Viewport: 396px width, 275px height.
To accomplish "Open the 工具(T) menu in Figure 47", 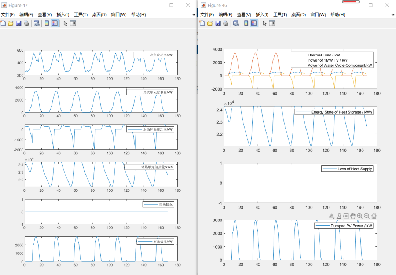I will pyautogui.click(x=81, y=15).
